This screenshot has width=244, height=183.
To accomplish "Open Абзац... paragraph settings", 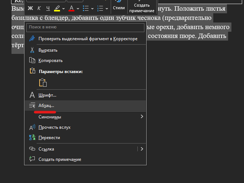I will (85, 106).
